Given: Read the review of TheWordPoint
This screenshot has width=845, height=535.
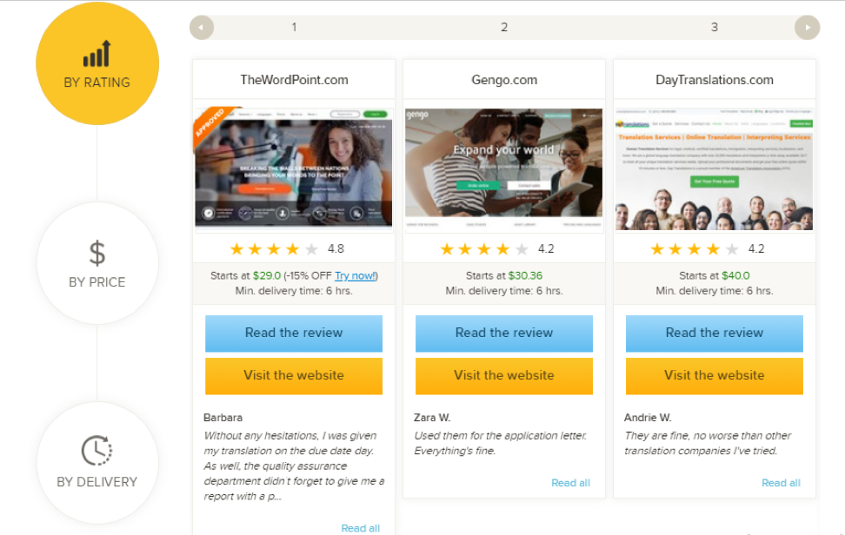Looking at the screenshot, I should [x=294, y=334].
